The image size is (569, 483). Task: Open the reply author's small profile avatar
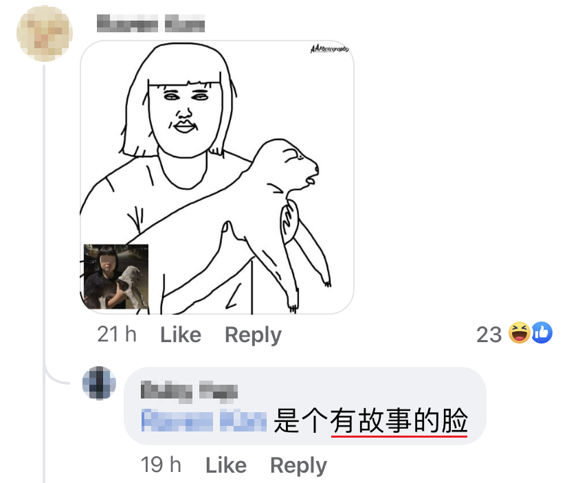[x=99, y=383]
